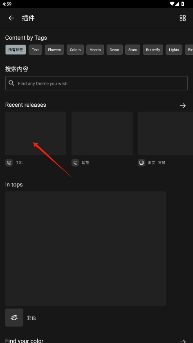Tap the sticker icon beside 手机
Image resolution: width=193 pixels, height=343 pixels.
coord(9,163)
